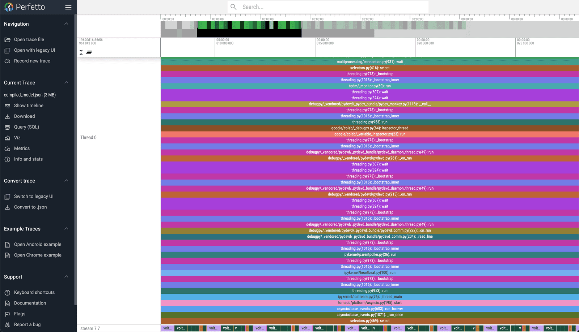Collapse all tracks icon
Viewport: 579px width, 332px height.
click(x=81, y=52)
